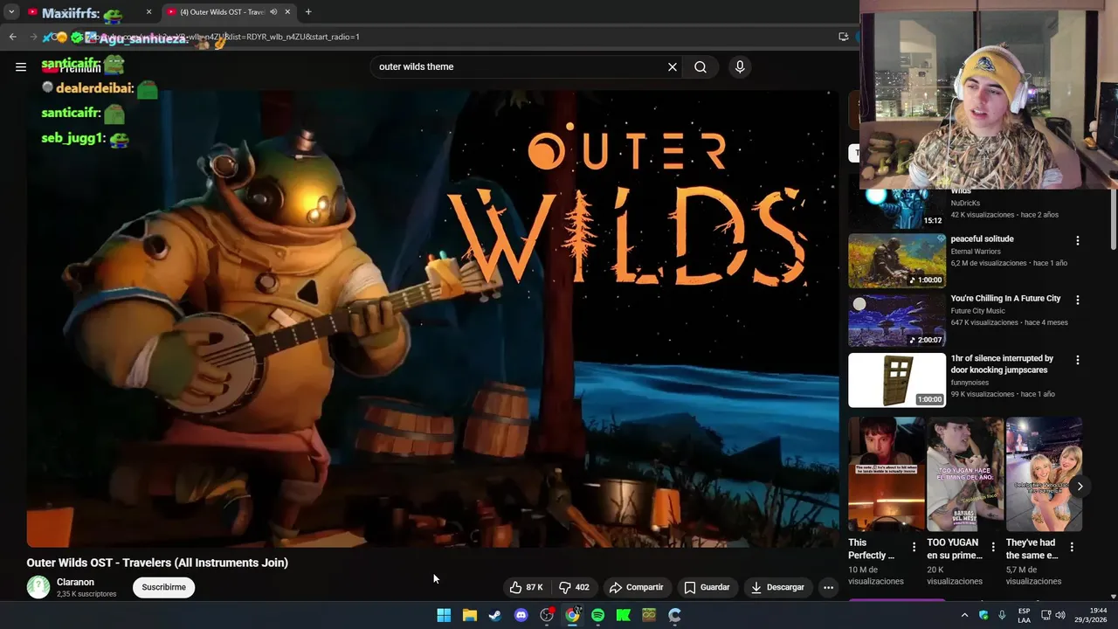This screenshot has height=629, width=1118.
Task: Open the 19:44 clock and calendar
Action: point(1091,615)
